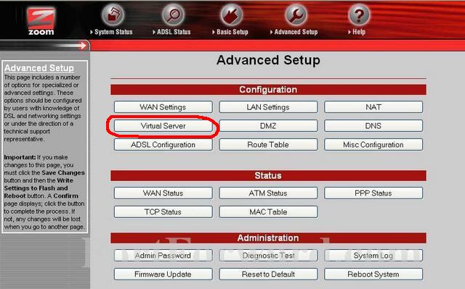
Task: Click the LAN Settings button
Action: coord(268,107)
